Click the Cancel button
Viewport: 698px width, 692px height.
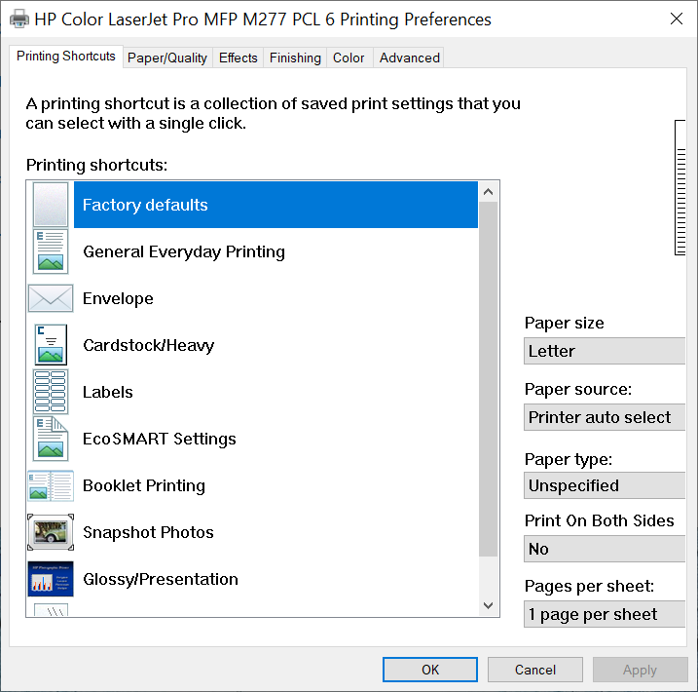point(535,670)
